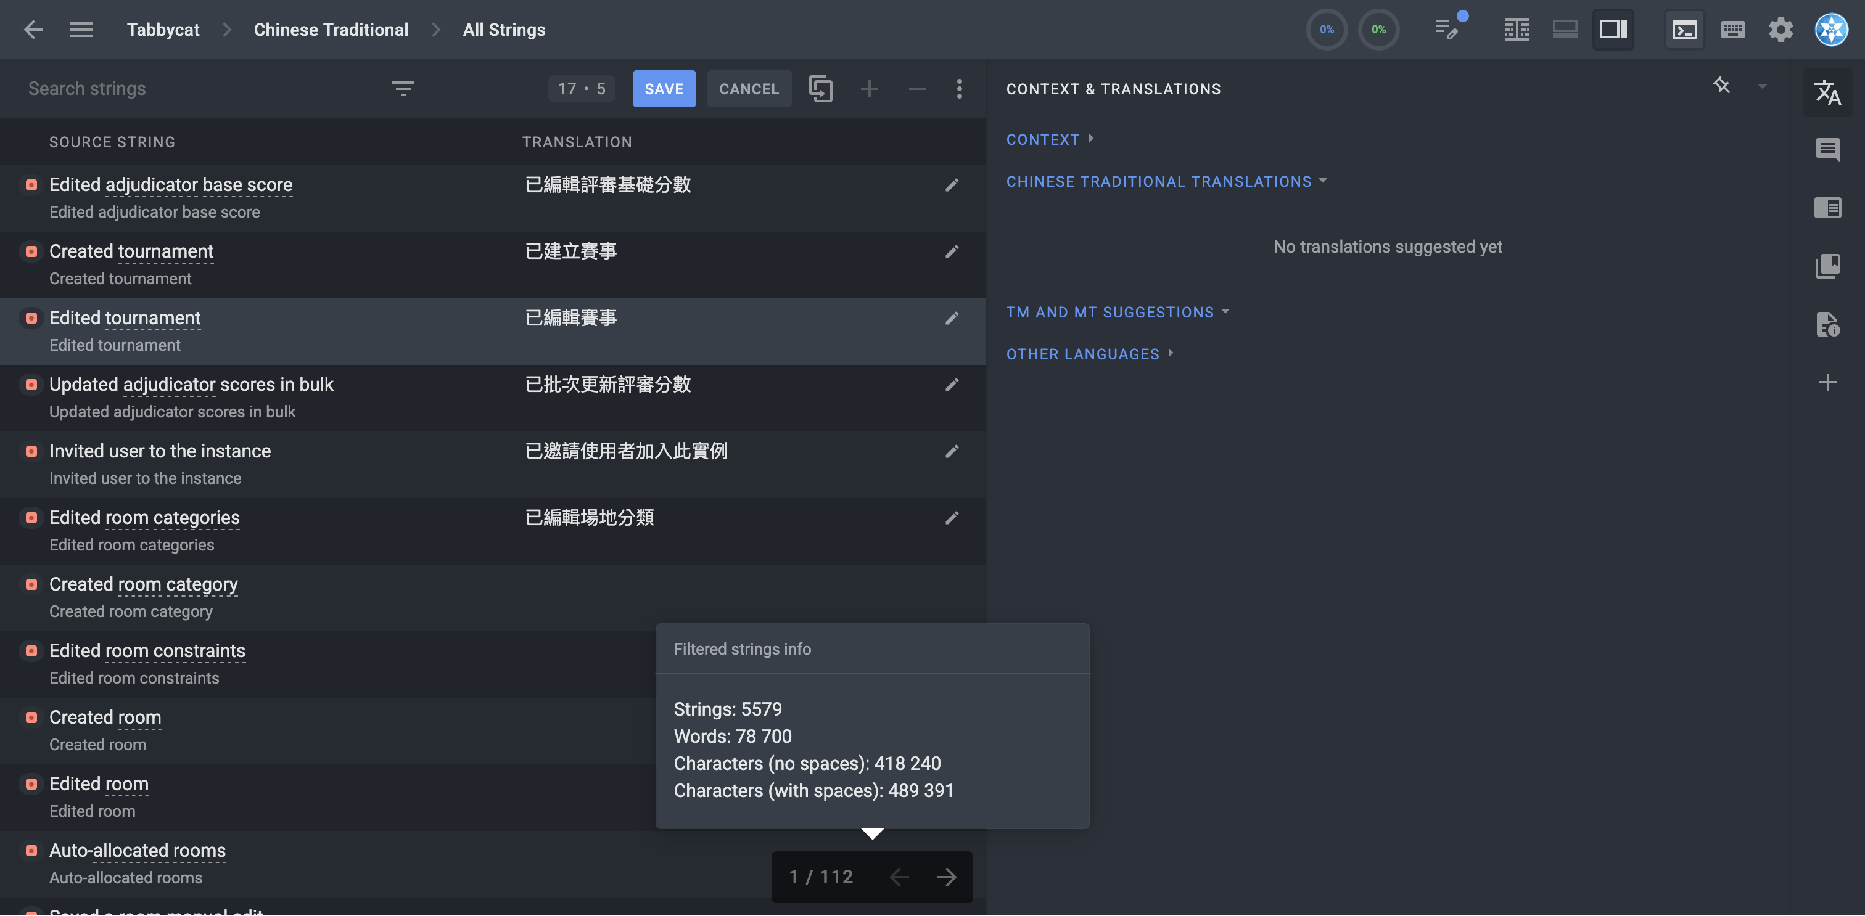Open the Terms glossary panel tab icon

click(1827, 266)
